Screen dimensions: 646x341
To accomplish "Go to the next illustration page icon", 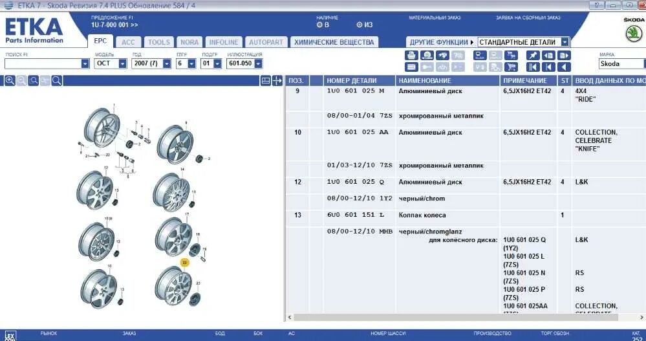I will coord(564,55).
